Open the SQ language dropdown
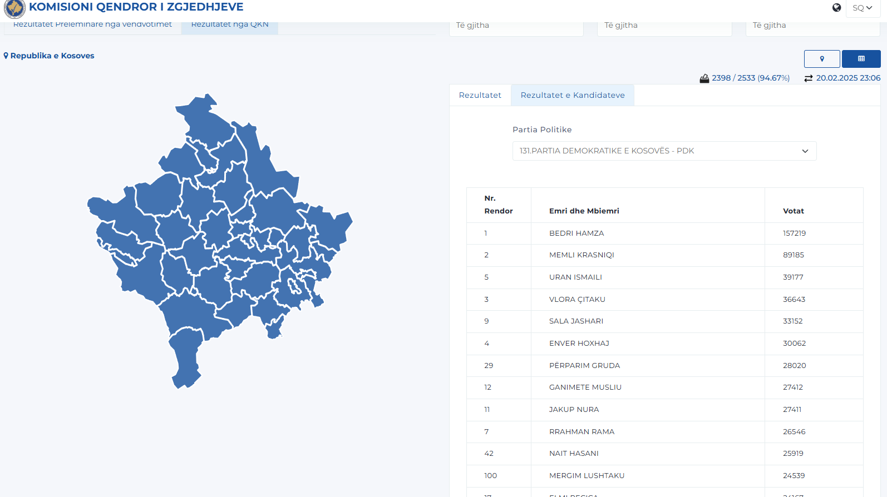This screenshot has height=497, width=887. point(863,8)
